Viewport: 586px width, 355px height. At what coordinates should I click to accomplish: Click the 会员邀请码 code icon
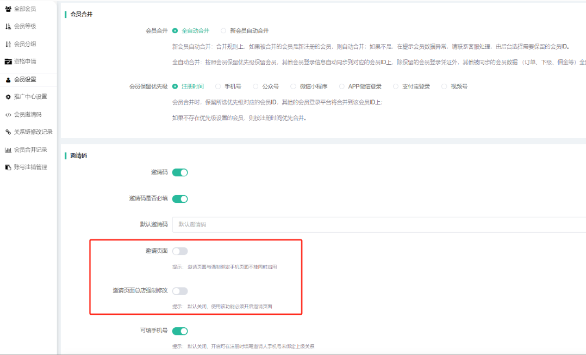pyautogui.click(x=8, y=115)
